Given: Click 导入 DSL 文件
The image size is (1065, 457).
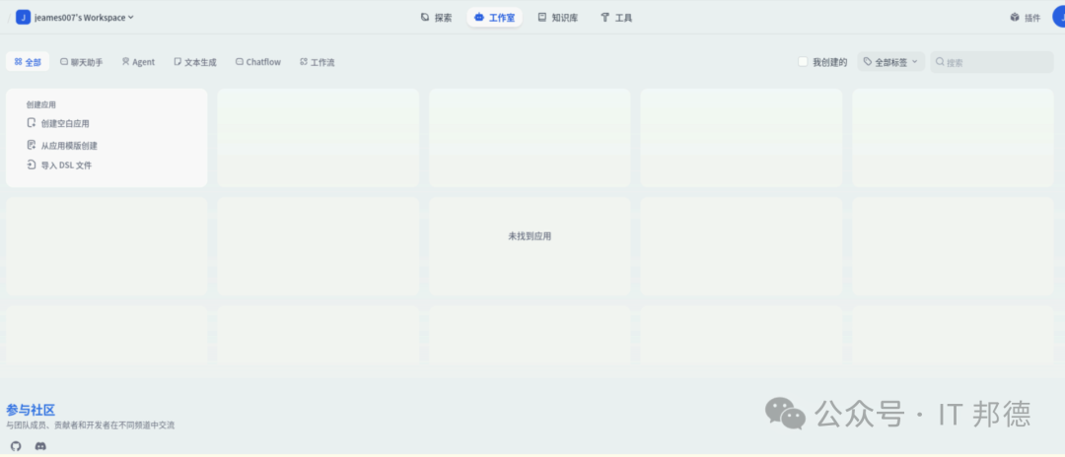Looking at the screenshot, I should pyautogui.click(x=59, y=164).
